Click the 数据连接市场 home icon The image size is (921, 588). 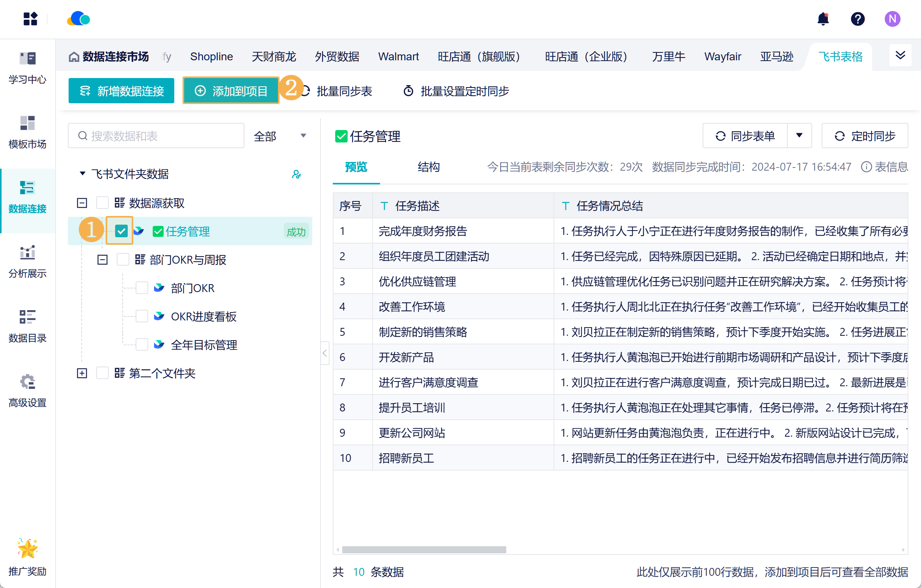[x=74, y=57]
